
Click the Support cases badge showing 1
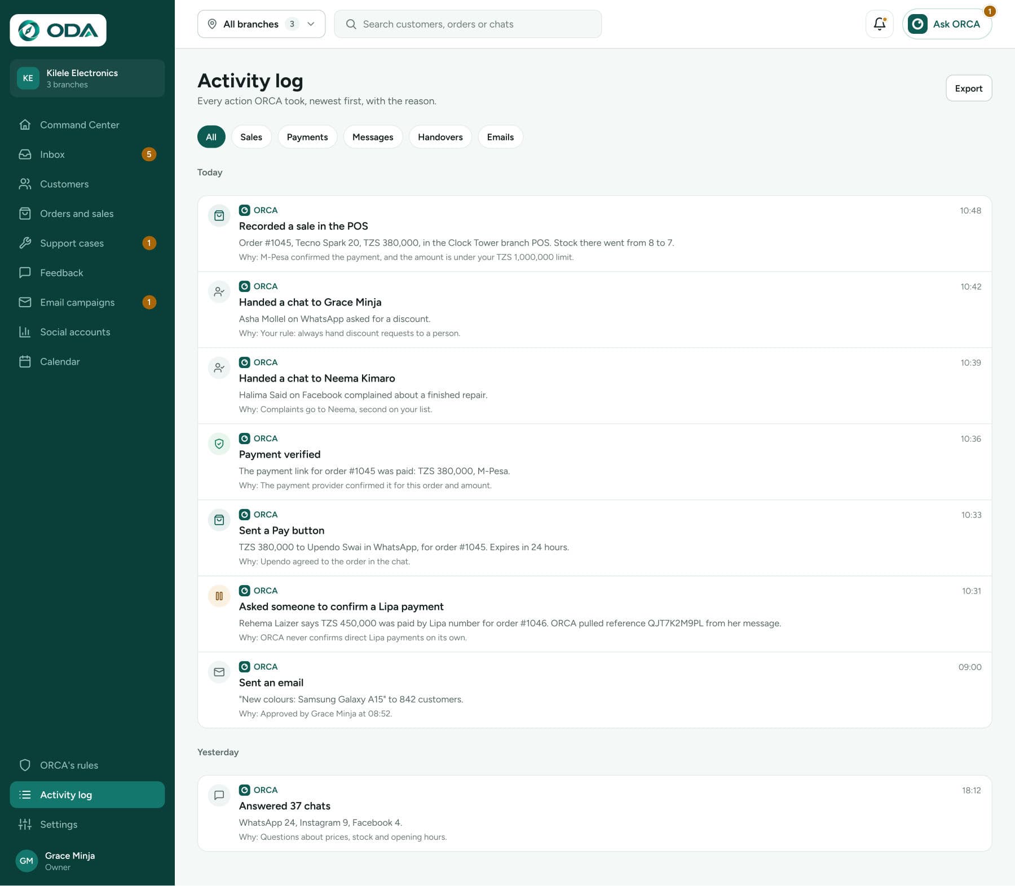[149, 243]
